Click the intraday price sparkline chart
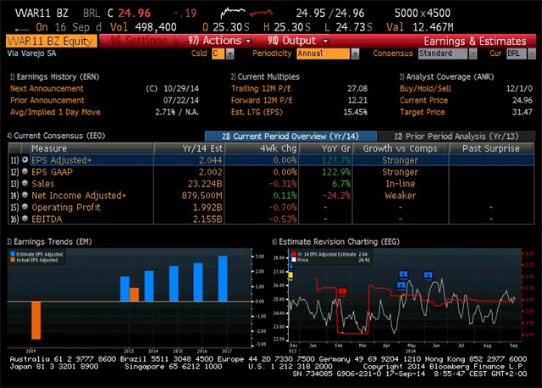The width and height of the screenshot is (542, 388). click(x=247, y=14)
